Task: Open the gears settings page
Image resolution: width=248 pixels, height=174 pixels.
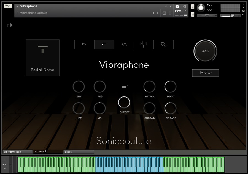Action: [x=163, y=44]
